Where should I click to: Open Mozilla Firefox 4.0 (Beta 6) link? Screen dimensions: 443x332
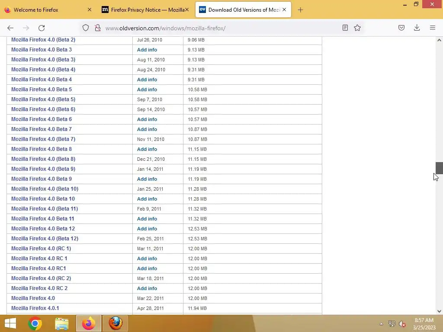click(43, 109)
